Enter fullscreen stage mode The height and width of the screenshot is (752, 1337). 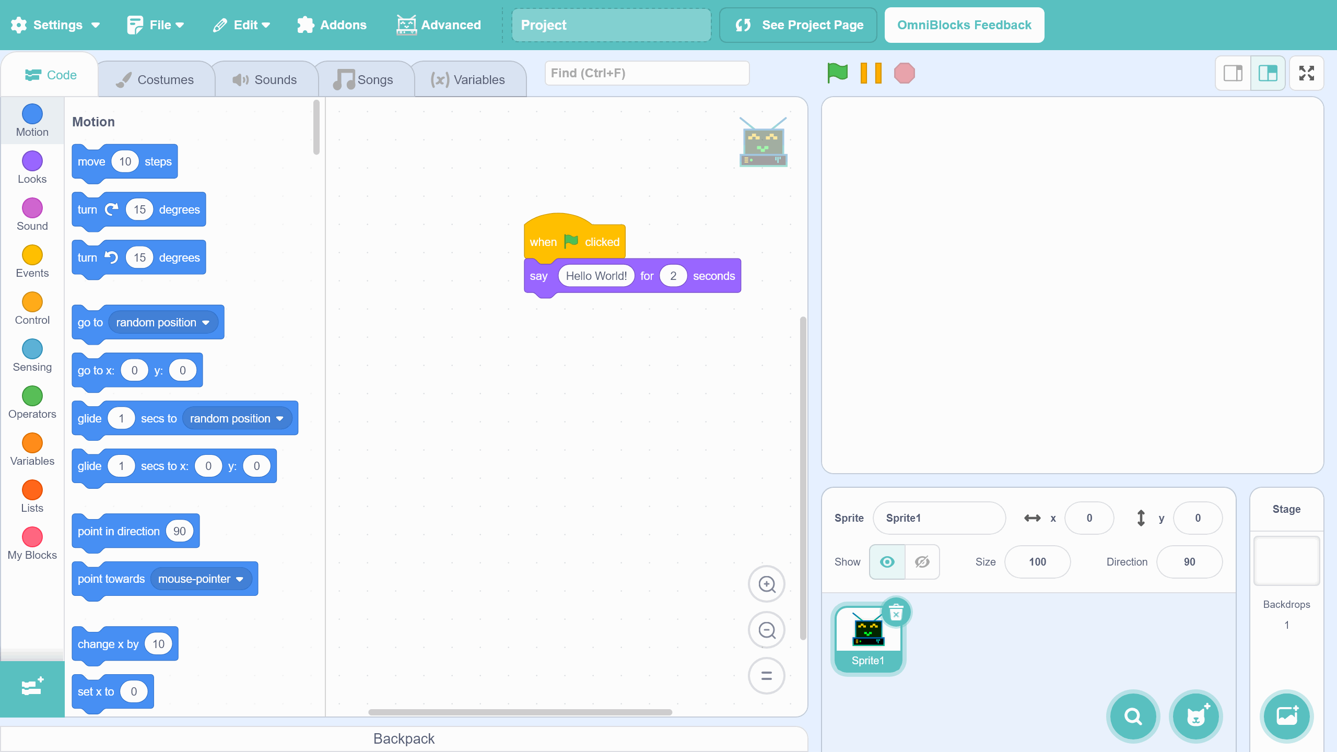[x=1306, y=73]
